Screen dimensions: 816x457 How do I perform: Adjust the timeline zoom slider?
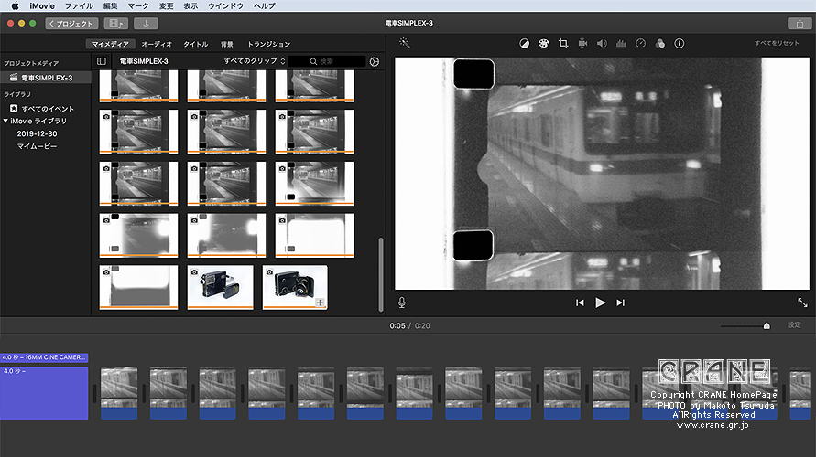(767, 325)
